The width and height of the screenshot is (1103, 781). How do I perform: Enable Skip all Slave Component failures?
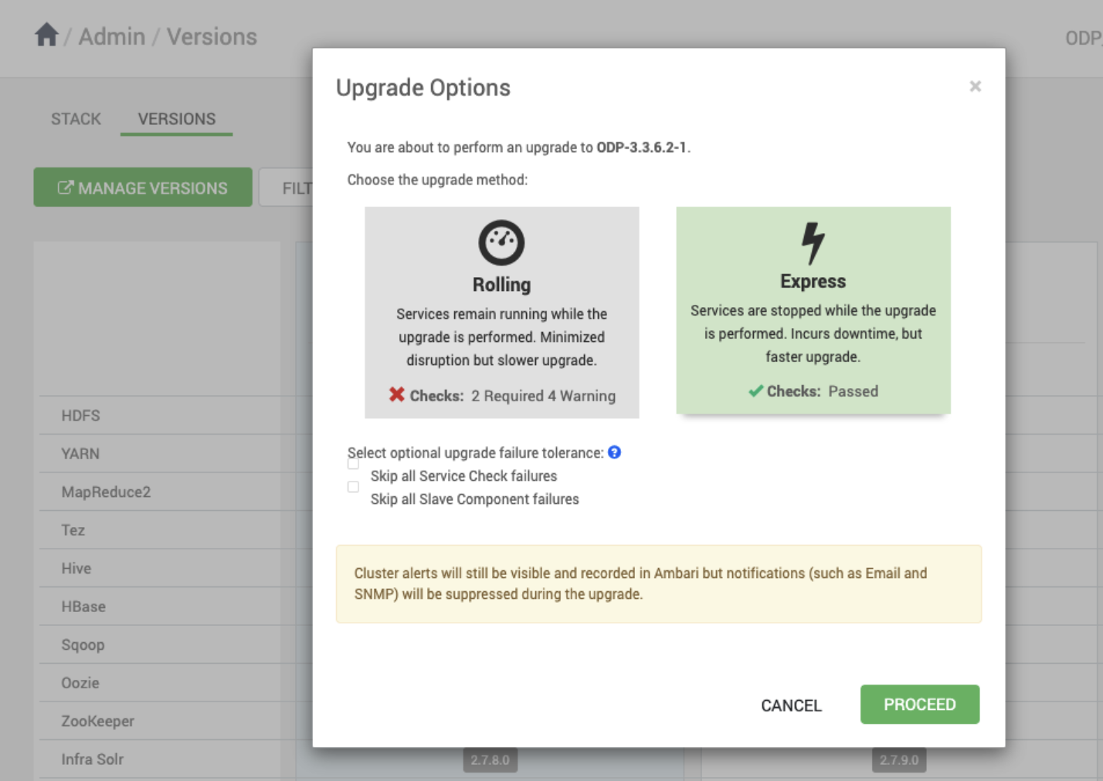pyautogui.click(x=353, y=487)
